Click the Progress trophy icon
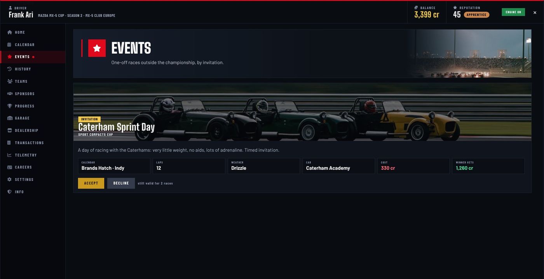 (9, 106)
